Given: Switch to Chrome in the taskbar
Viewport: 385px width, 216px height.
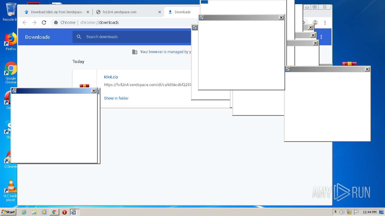Looking at the screenshot, I should coord(54,212).
